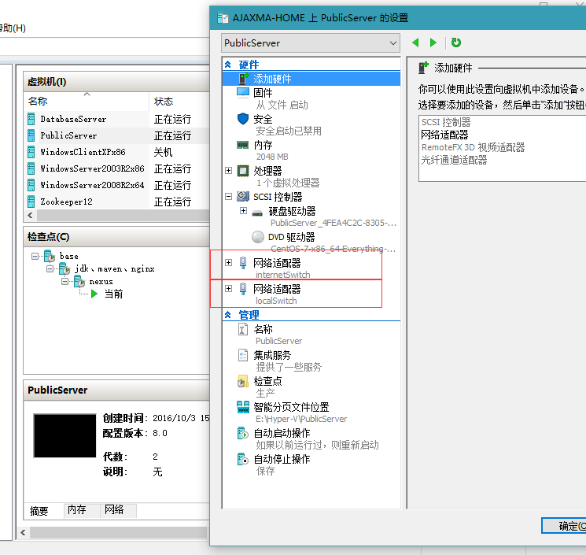Collapse the SCSI 控制器 tree node
Screen dimensions: 586x555
click(x=228, y=196)
